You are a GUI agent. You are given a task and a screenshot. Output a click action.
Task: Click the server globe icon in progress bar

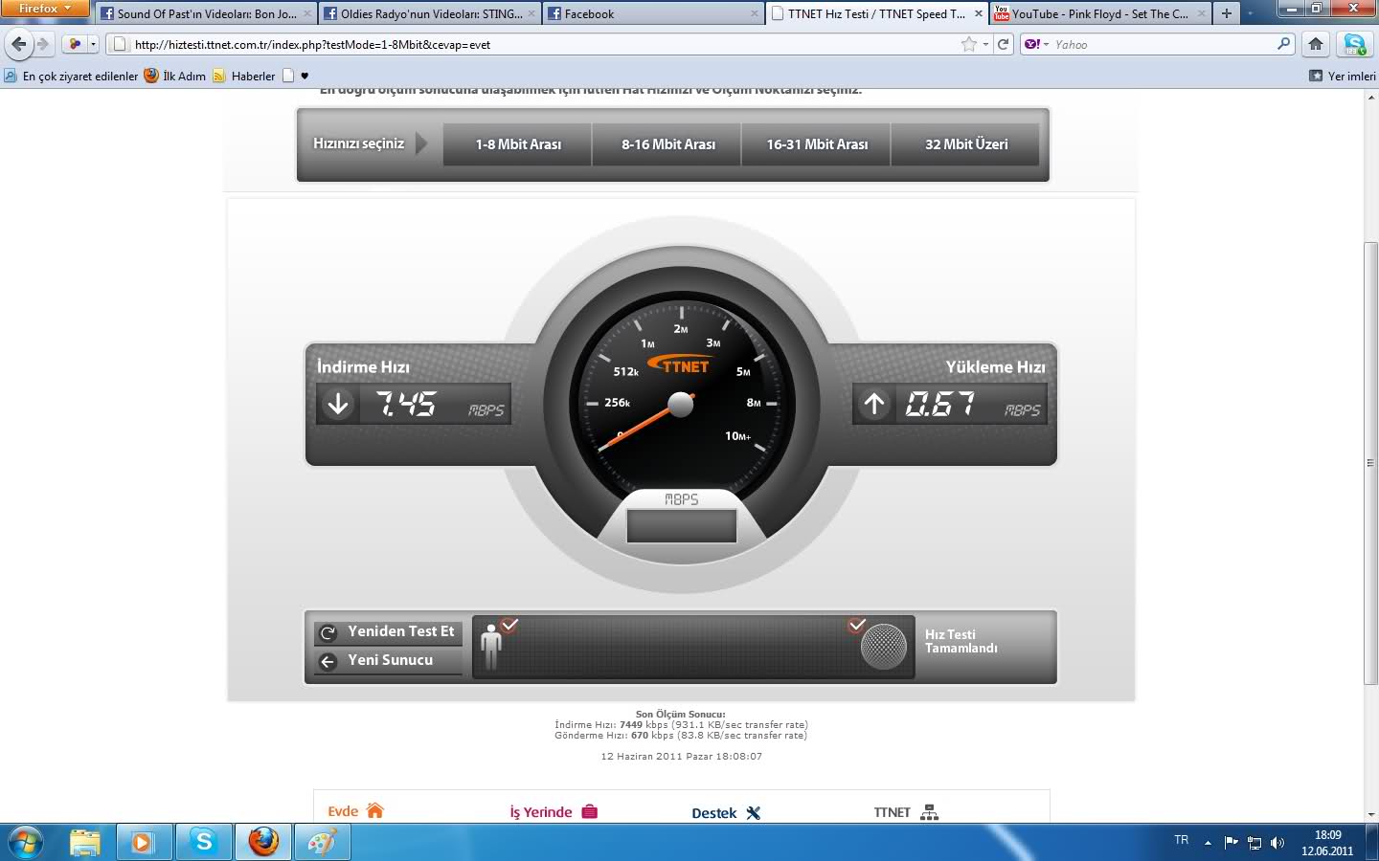pos(883,647)
